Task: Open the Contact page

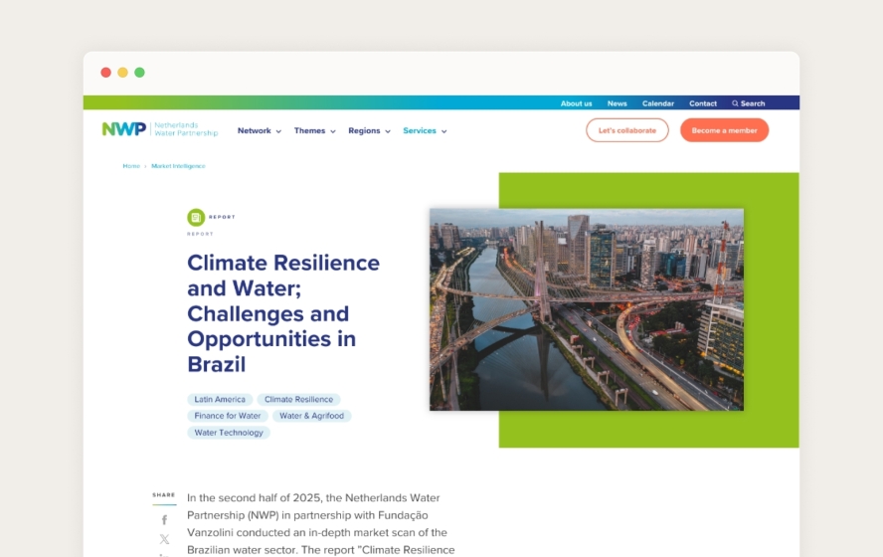Action: click(x=703, y=103)
